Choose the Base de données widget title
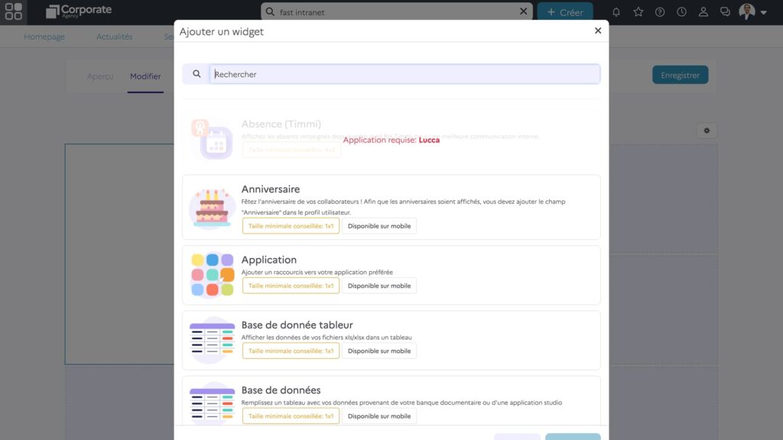The width and height of the screenshot is (783, 440). pos(281,390)
